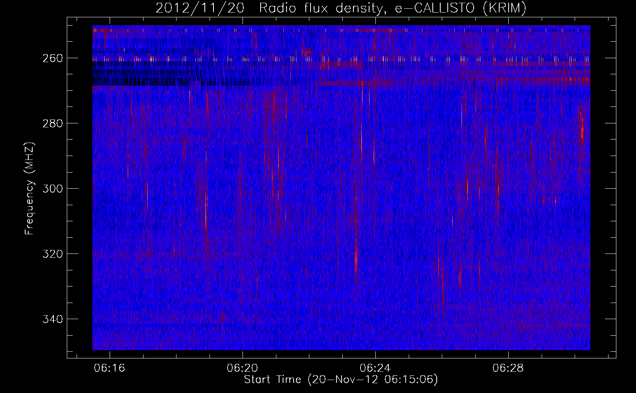Click the Start Time axis label

click(x=341, y=380)
